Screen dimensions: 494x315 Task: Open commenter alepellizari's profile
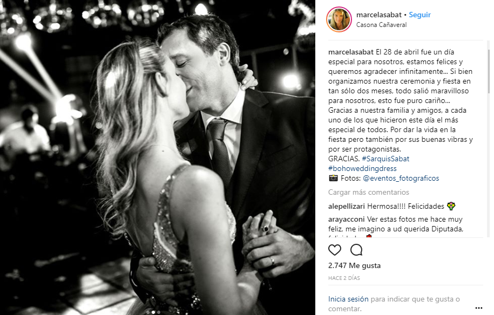pyautogui.click(x=347, y=207)
